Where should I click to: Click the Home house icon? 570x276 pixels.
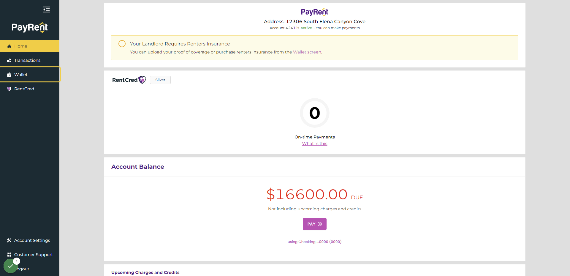click(9, 46)
